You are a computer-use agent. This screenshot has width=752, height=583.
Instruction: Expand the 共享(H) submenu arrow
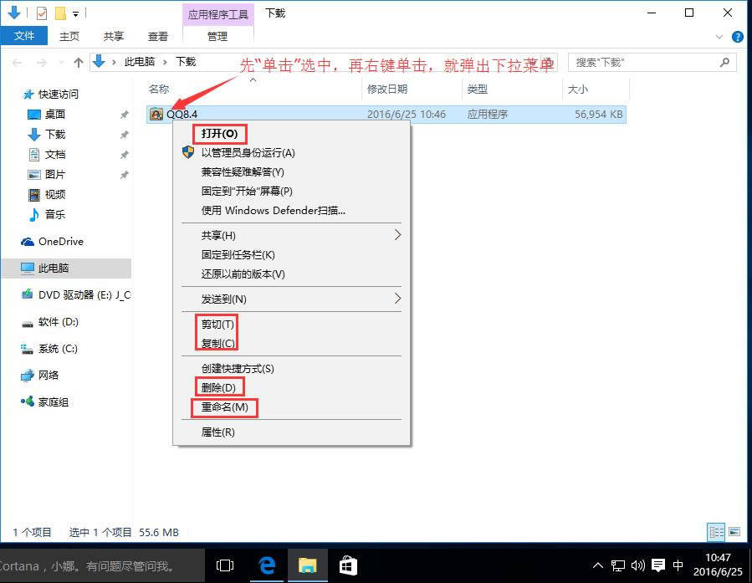point(397,235)
